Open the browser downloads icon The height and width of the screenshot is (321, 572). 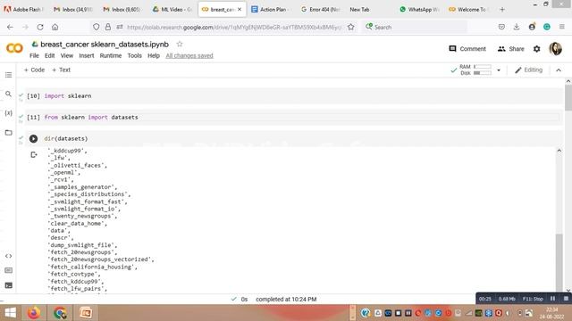517,27
